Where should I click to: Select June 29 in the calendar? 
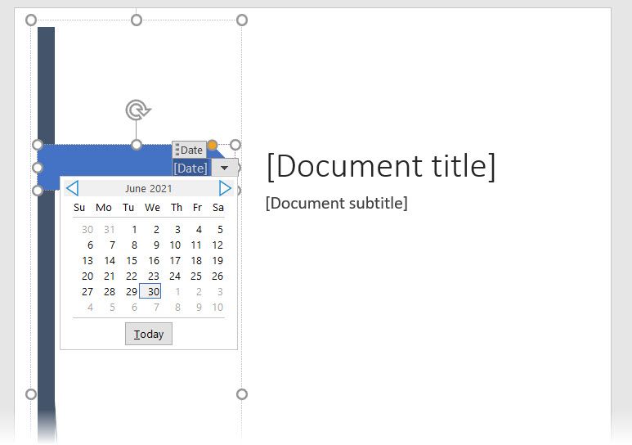(132, 292)
